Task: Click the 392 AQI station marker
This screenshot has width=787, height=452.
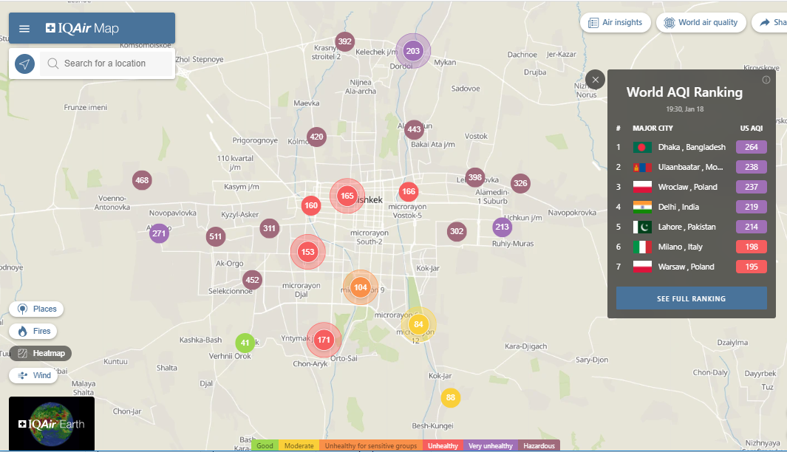Action: coord(344,41)
